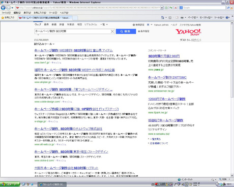Open the 条件指定 search options link
Screen dimensions: 234x187
click(x=143, y=32)
